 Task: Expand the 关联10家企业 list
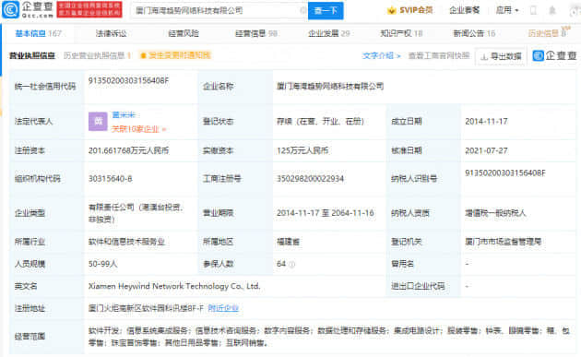click(138, 129)
